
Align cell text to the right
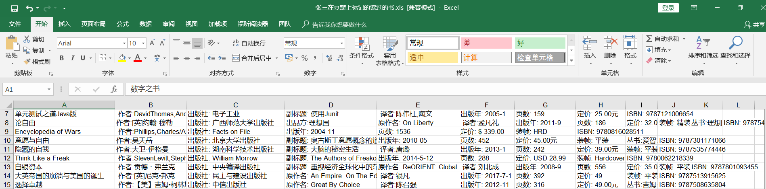[197, 58]
